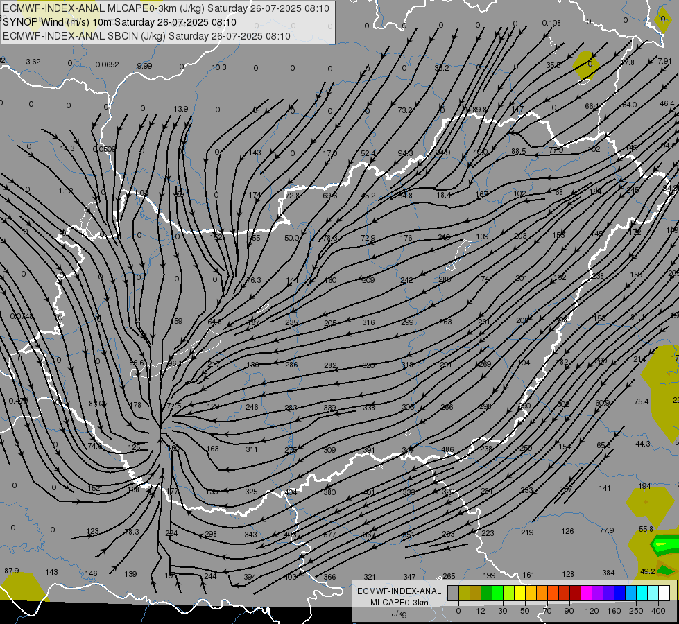Click the map value 46.4

[x=667, y=103]
